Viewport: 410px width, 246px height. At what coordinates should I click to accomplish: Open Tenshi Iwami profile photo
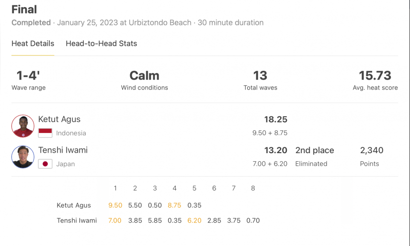pos(23,157)
